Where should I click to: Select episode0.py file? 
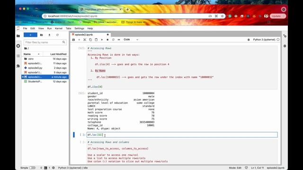[x=45, y=68]
